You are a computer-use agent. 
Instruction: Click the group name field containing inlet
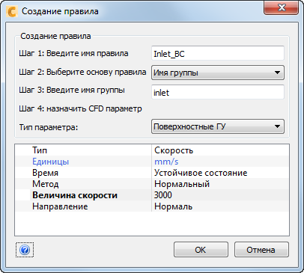point(218,92)
